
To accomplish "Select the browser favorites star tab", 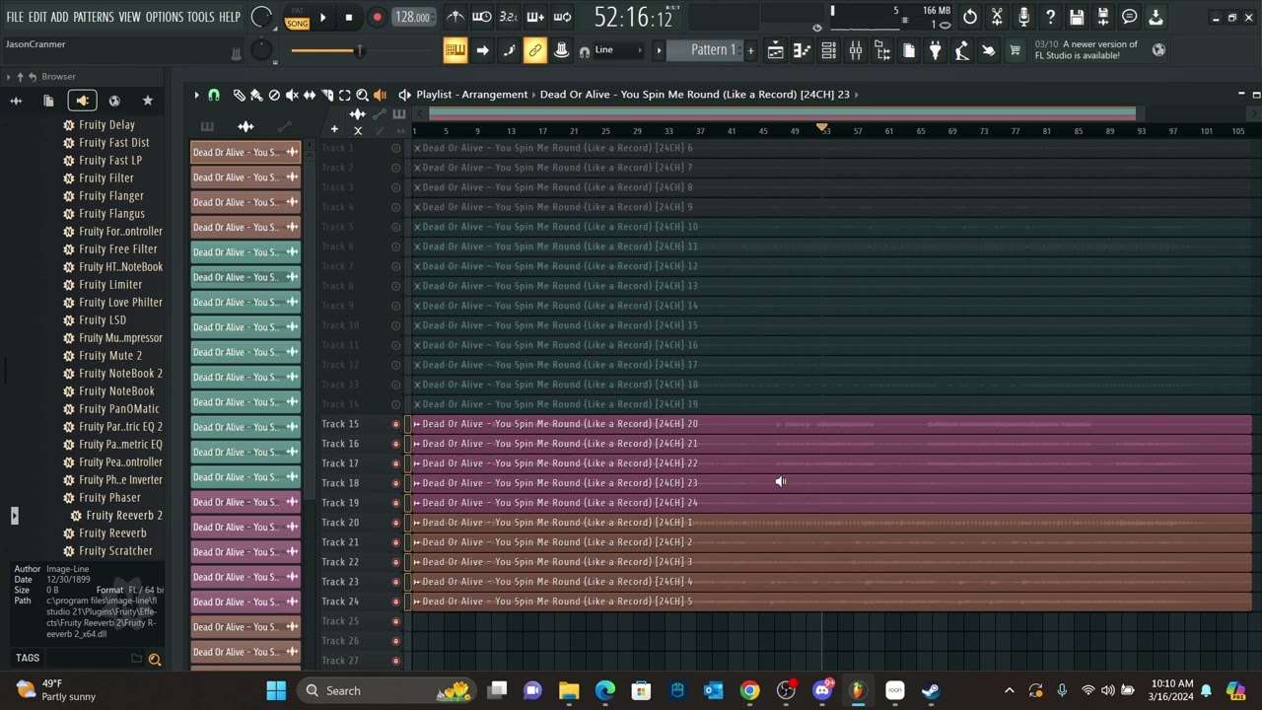I will click(x=148, y=101).
